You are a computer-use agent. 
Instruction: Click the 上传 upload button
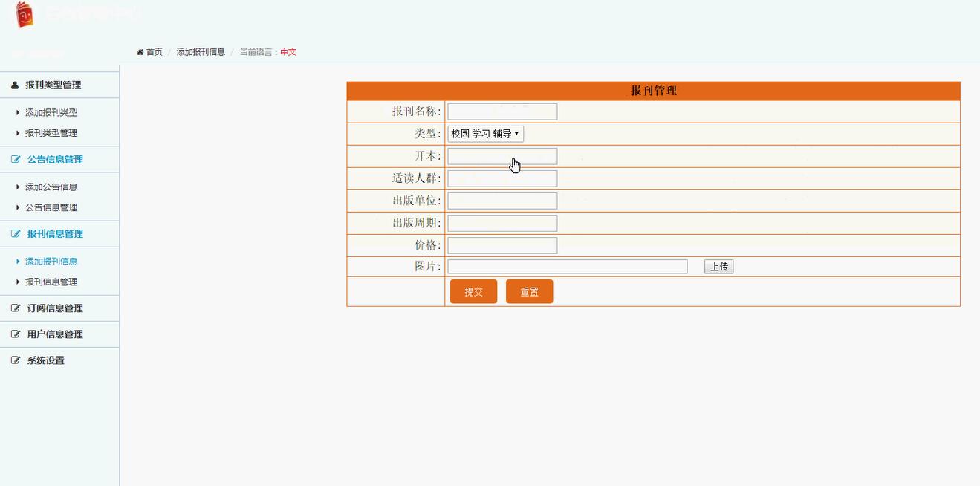point(718,267)
